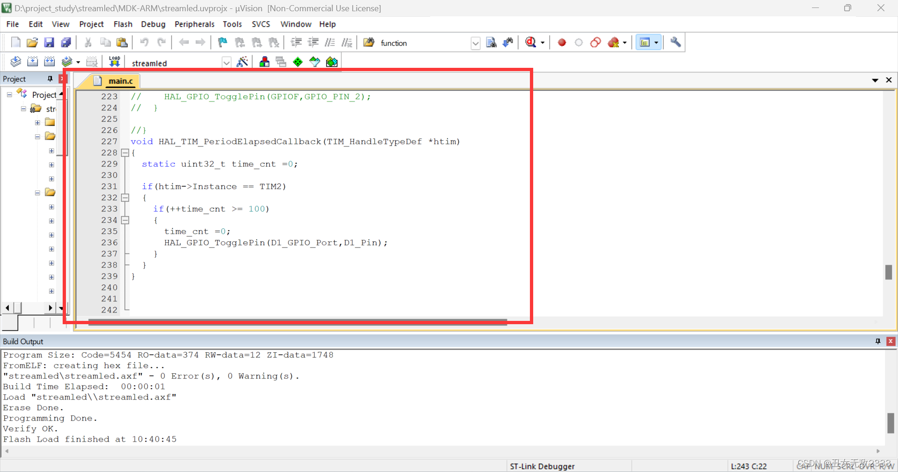898x472 pixels.
Task: Pin the Build Output panel
Action: (x=877, y=341)
